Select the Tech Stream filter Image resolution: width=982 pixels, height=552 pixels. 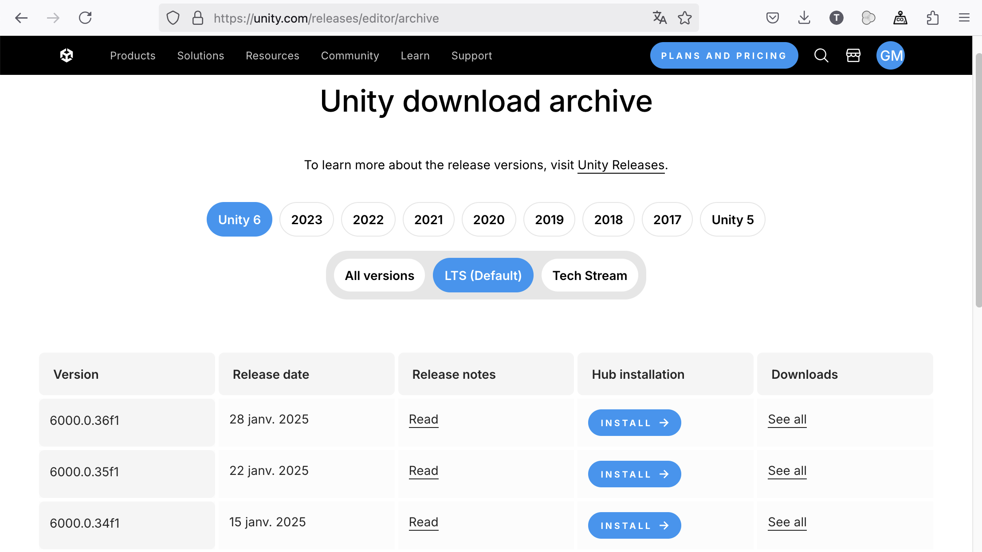point(589,276)
